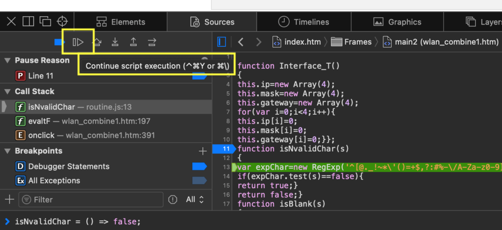Detach Web Inspector into separate window

(x=45, y=22)
